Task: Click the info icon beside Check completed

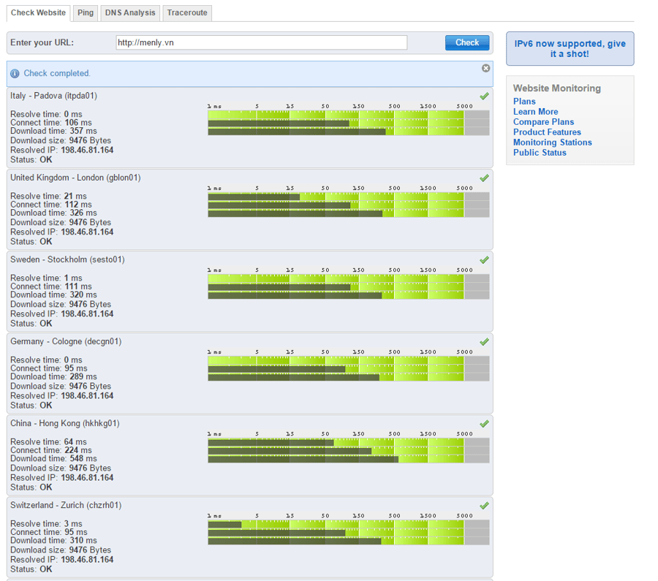Action: point(15,74)
